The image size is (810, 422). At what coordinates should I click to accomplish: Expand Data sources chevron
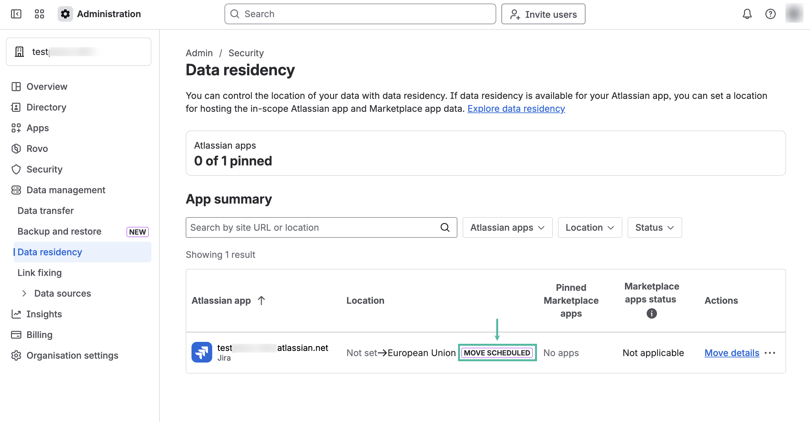(x=24, y=293)
